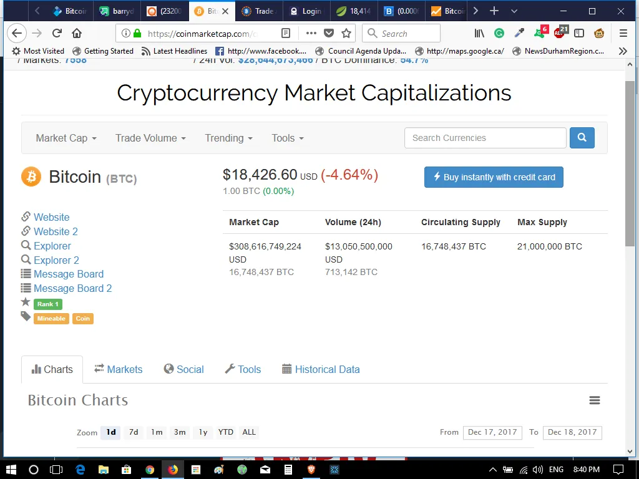Open the Greasemonkey monkey extension icon
Image resolution: width=639 pixels, height=479 pixels.
tap(598, 34)
